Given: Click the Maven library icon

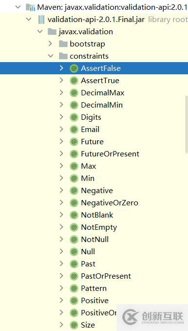Looking at the screenshot, I should click(x=30, y=7).
